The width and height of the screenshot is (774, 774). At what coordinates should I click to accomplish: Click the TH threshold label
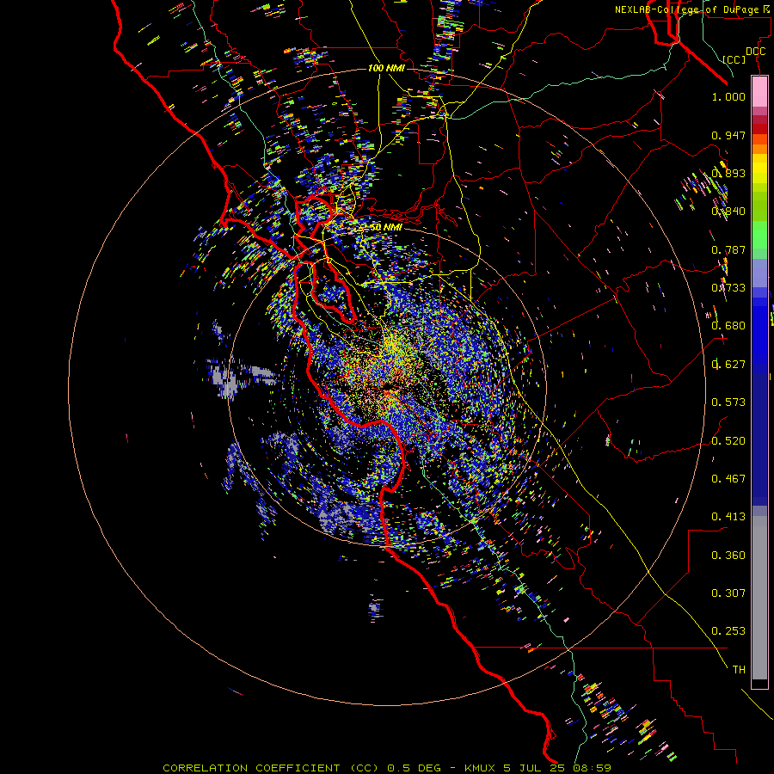pos(739,670)
